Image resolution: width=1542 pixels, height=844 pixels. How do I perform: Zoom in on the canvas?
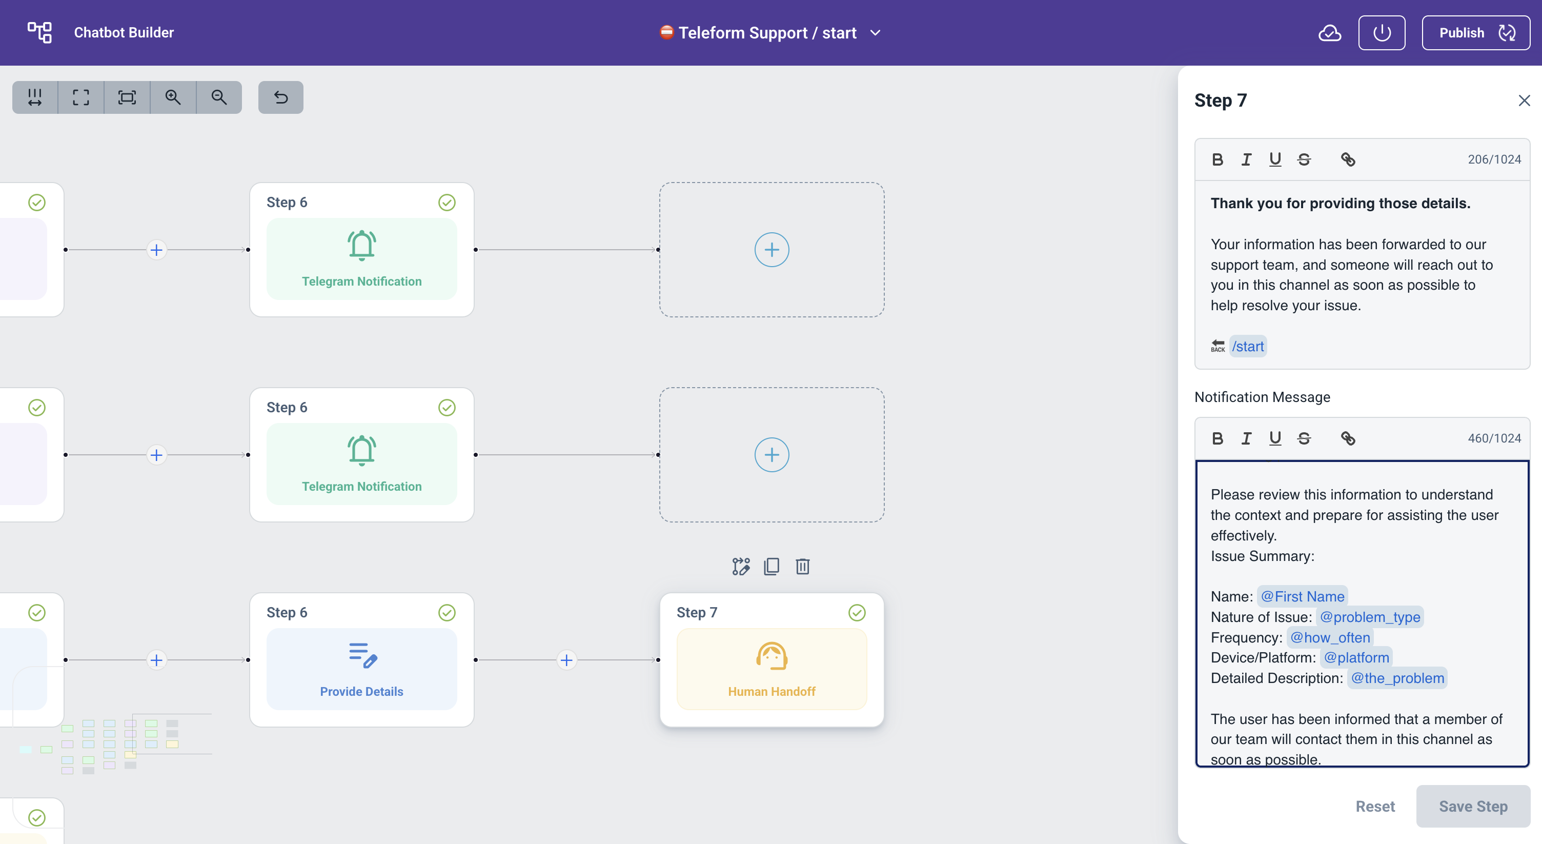(x=173, y=97)
